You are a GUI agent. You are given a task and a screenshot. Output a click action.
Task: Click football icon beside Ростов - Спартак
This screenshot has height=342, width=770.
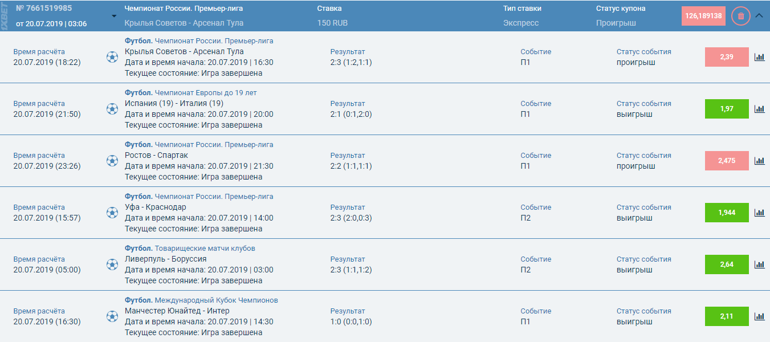112,161
